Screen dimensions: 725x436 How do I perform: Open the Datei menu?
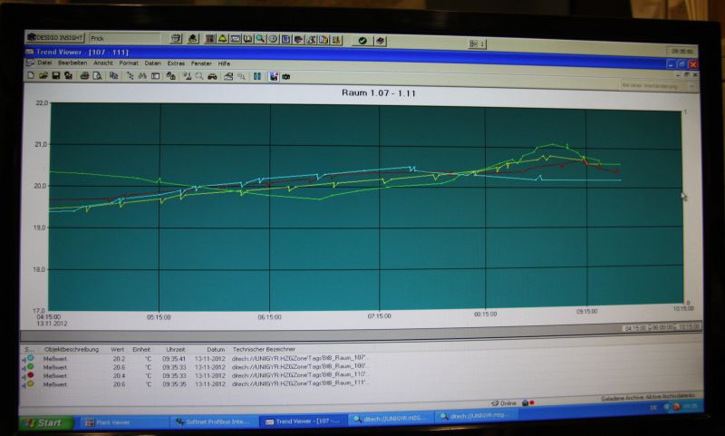(43, 63)
